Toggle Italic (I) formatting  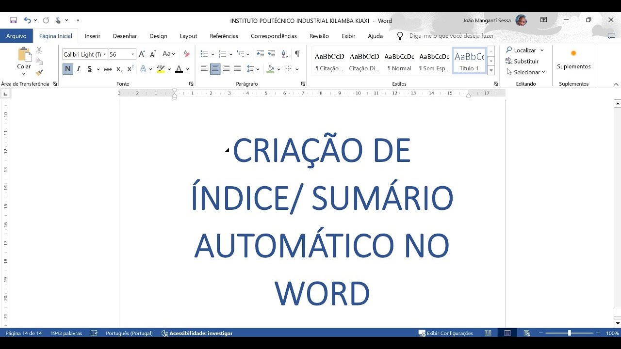(79, 69)
